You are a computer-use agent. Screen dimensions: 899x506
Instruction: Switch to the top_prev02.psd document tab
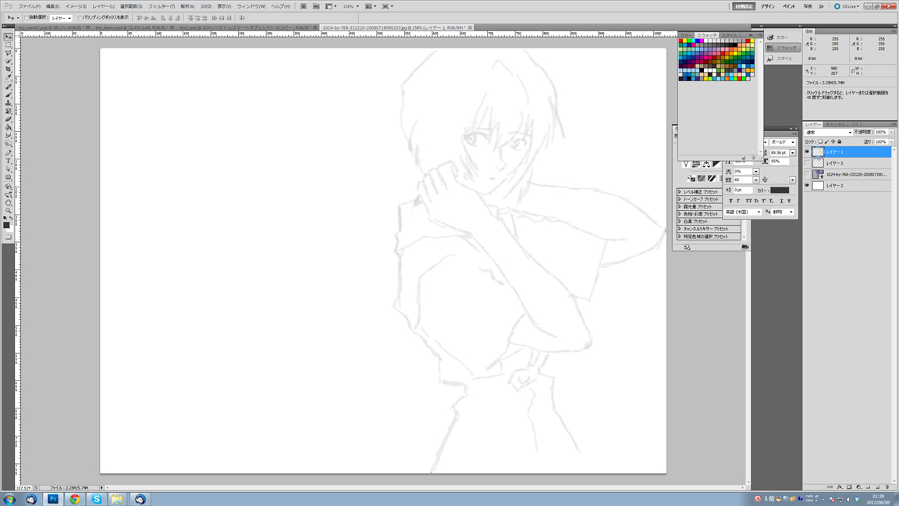(52, 27)
